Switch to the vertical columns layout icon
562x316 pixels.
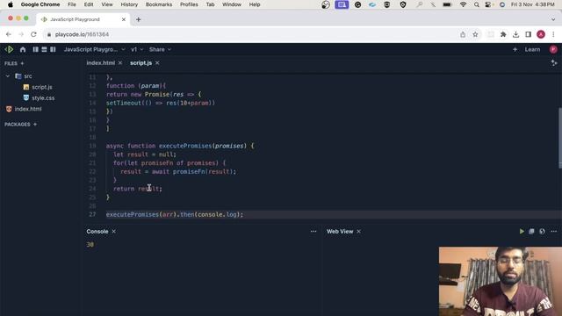coord(35,49)
